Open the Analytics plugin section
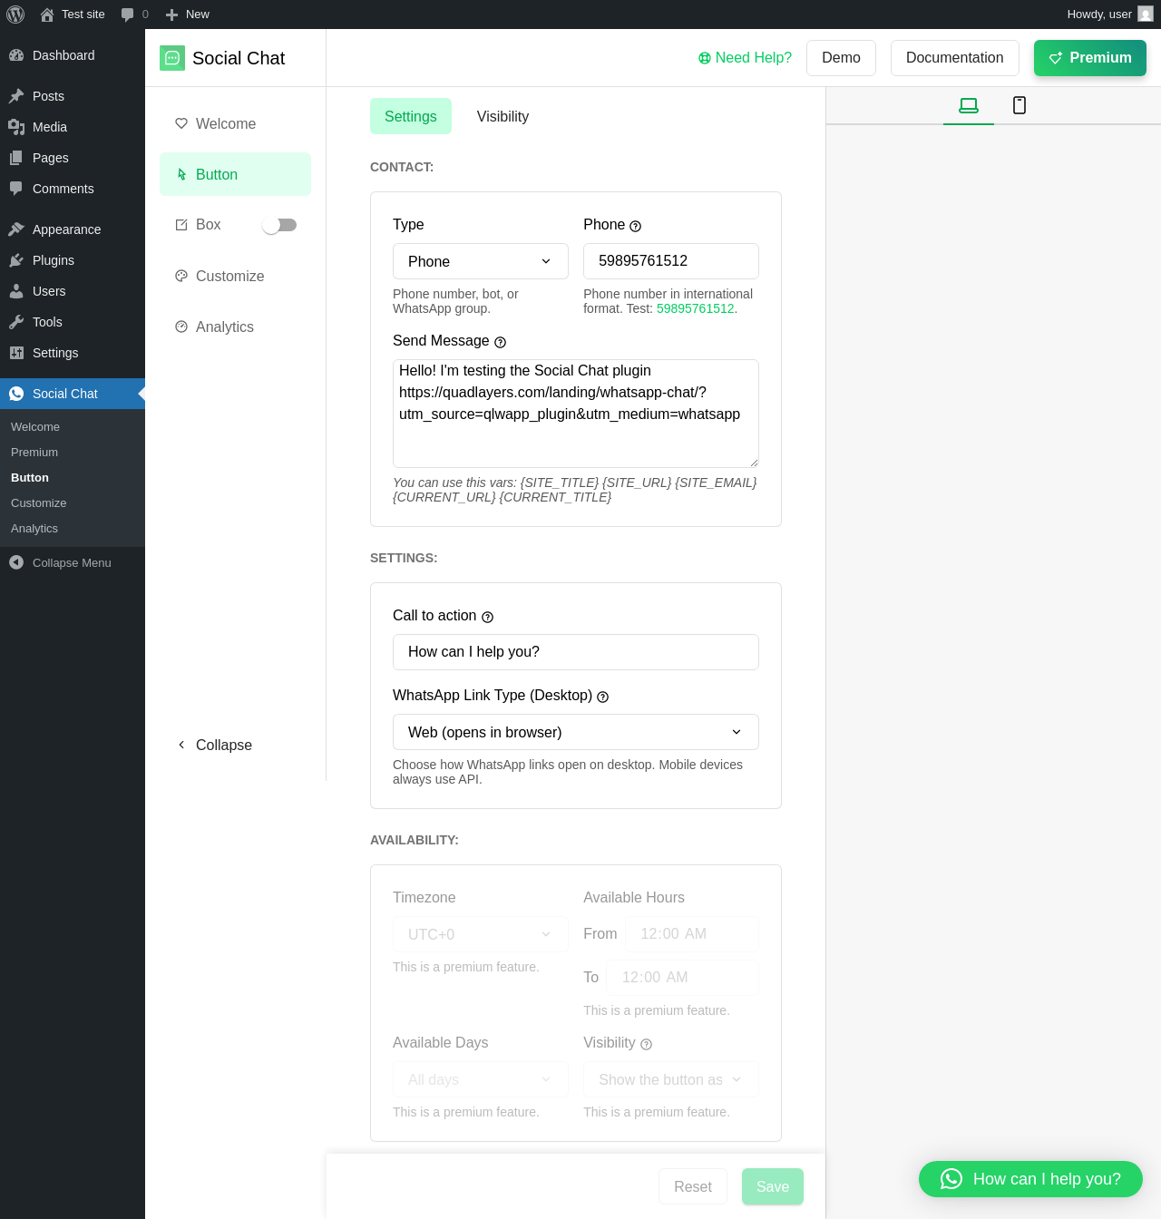 [x=235, y=327]
